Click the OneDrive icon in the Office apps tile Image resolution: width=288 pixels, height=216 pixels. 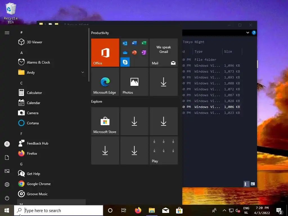125,53
